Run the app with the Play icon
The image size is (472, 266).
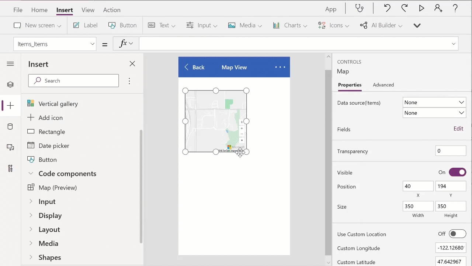point(421,8)
